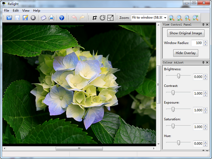The height and width of the screenshot is (159, 212).
Task: Decrease the Brightness spinner value
Action: click(206, 78)
